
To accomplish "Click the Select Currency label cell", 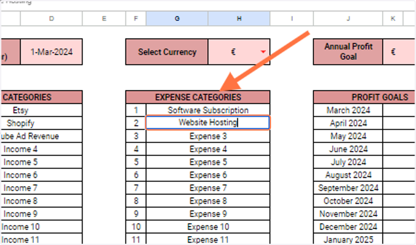I will tap(167, 52).
